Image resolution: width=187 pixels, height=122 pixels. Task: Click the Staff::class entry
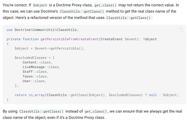pyautogui.click(x=35, y=72)
